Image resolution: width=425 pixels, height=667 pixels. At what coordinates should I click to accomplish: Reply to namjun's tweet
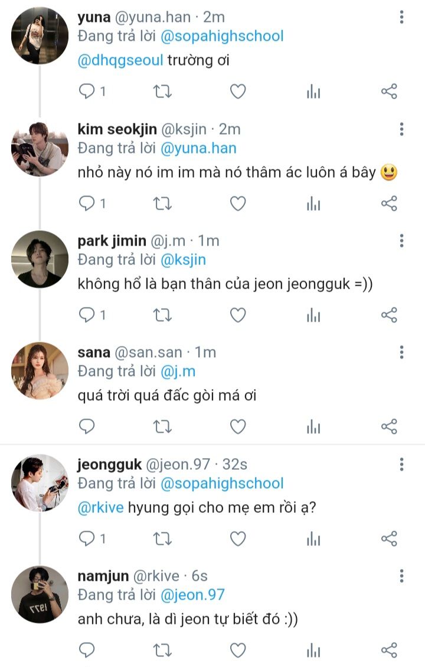pos(87,650)
